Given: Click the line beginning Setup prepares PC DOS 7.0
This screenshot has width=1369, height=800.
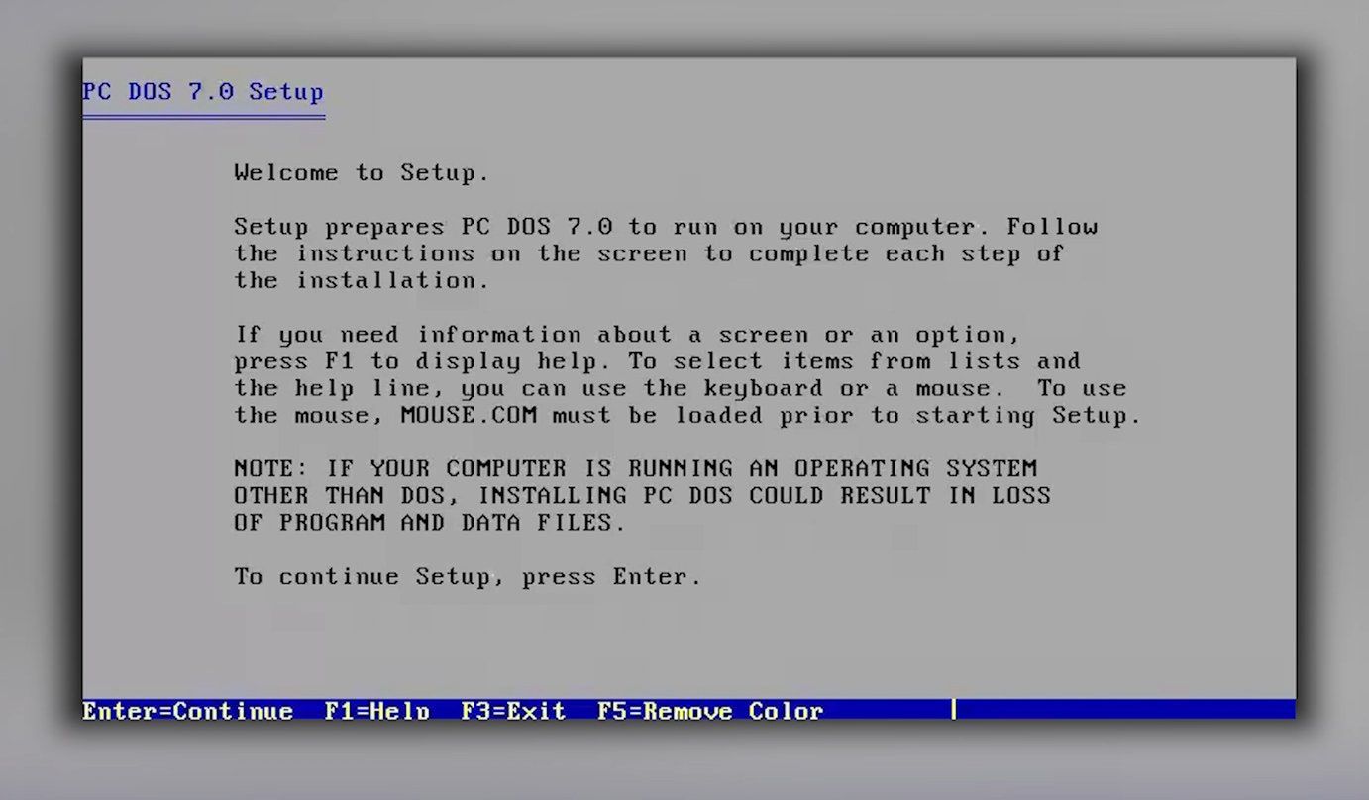Looking at the screenshot, I should (x=666, y=227).
